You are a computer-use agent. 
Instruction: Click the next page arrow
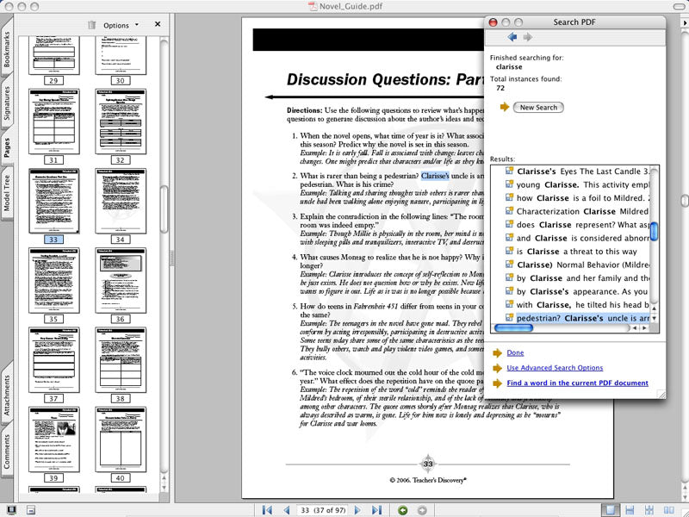point(357,511)
